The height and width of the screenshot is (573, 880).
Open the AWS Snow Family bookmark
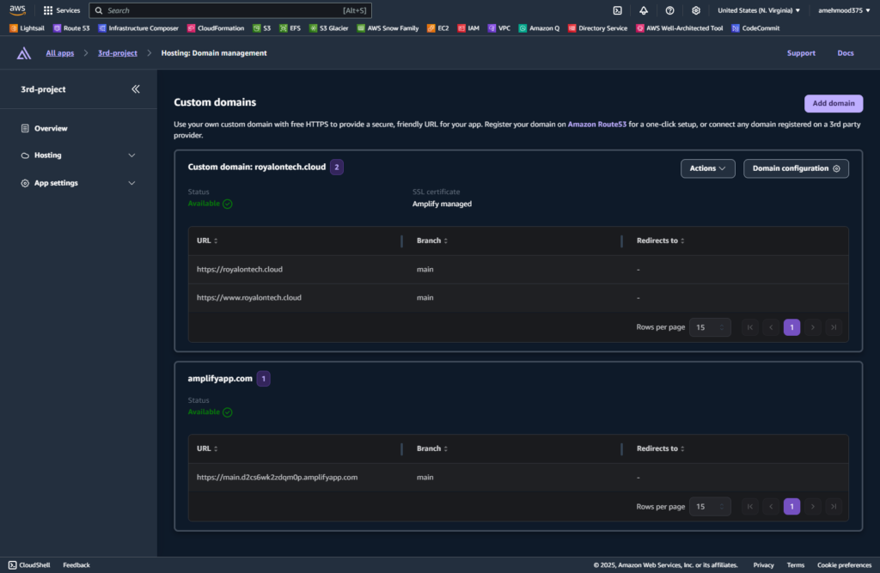pyautogui.click(x=388, y=28)
